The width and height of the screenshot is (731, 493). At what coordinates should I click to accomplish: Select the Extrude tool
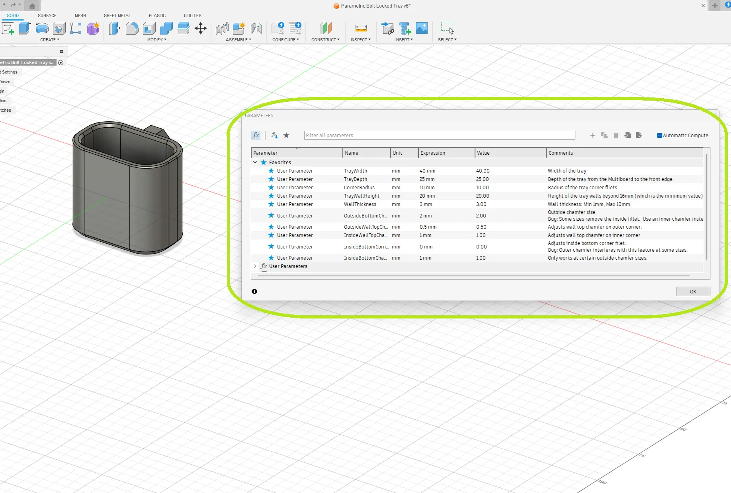click(x=25, y=28)
